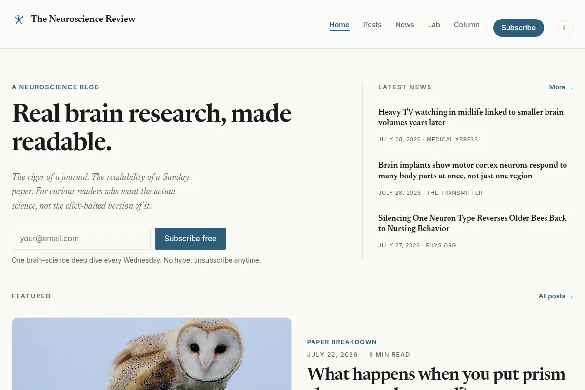Click the JULY 27, 2026 · PHYS.ORG byline
The height and width of the screenshot is (390, 585).
[x=417, y=245]
